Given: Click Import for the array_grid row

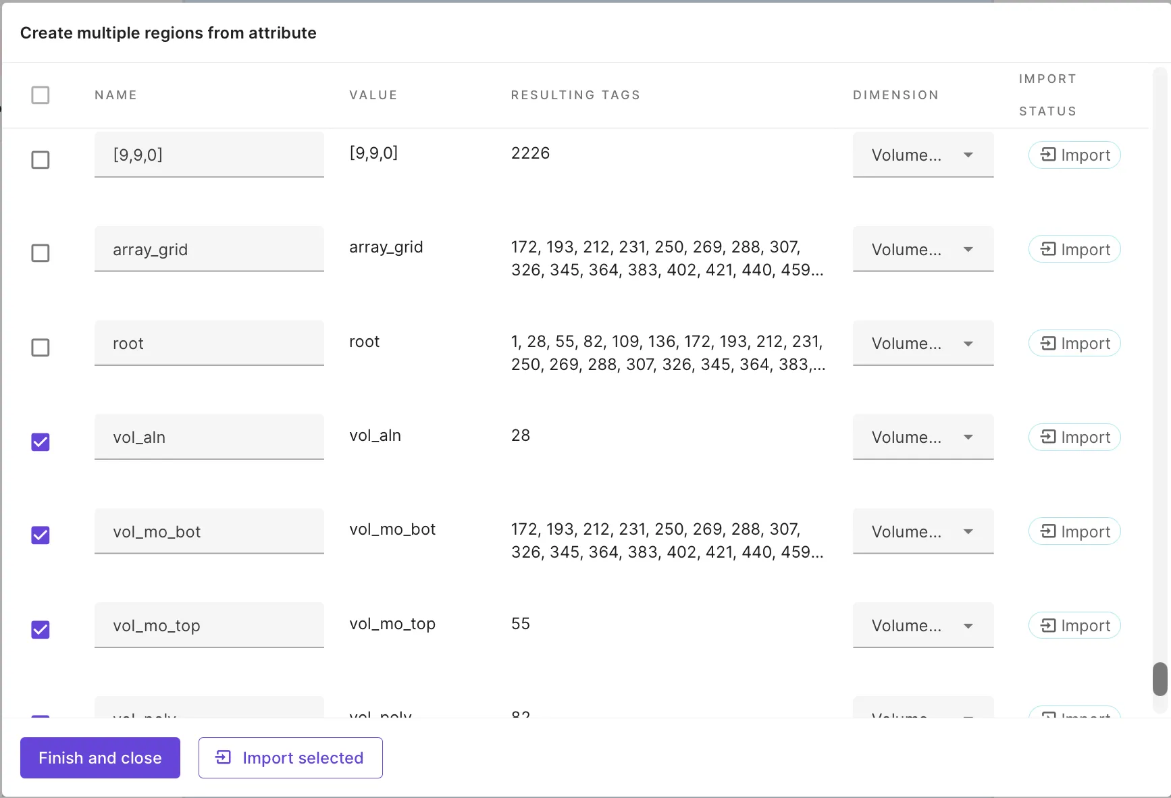Looking at the screenshot, I should (x=1074, y=250).
